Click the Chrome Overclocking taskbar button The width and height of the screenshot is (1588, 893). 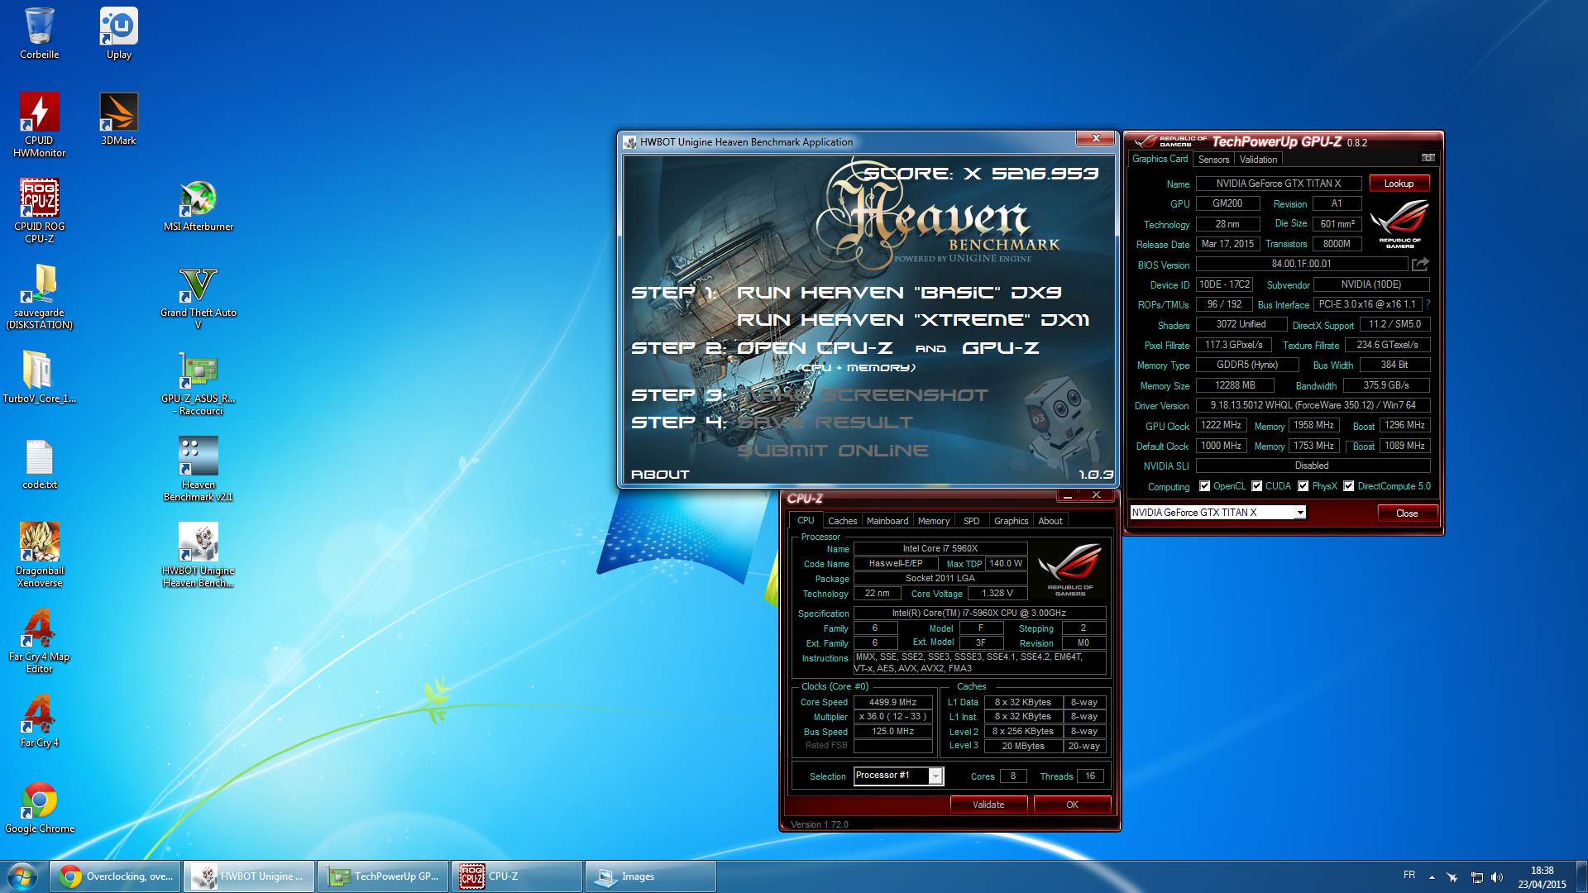pyautogui.click(x=115, y=876)
